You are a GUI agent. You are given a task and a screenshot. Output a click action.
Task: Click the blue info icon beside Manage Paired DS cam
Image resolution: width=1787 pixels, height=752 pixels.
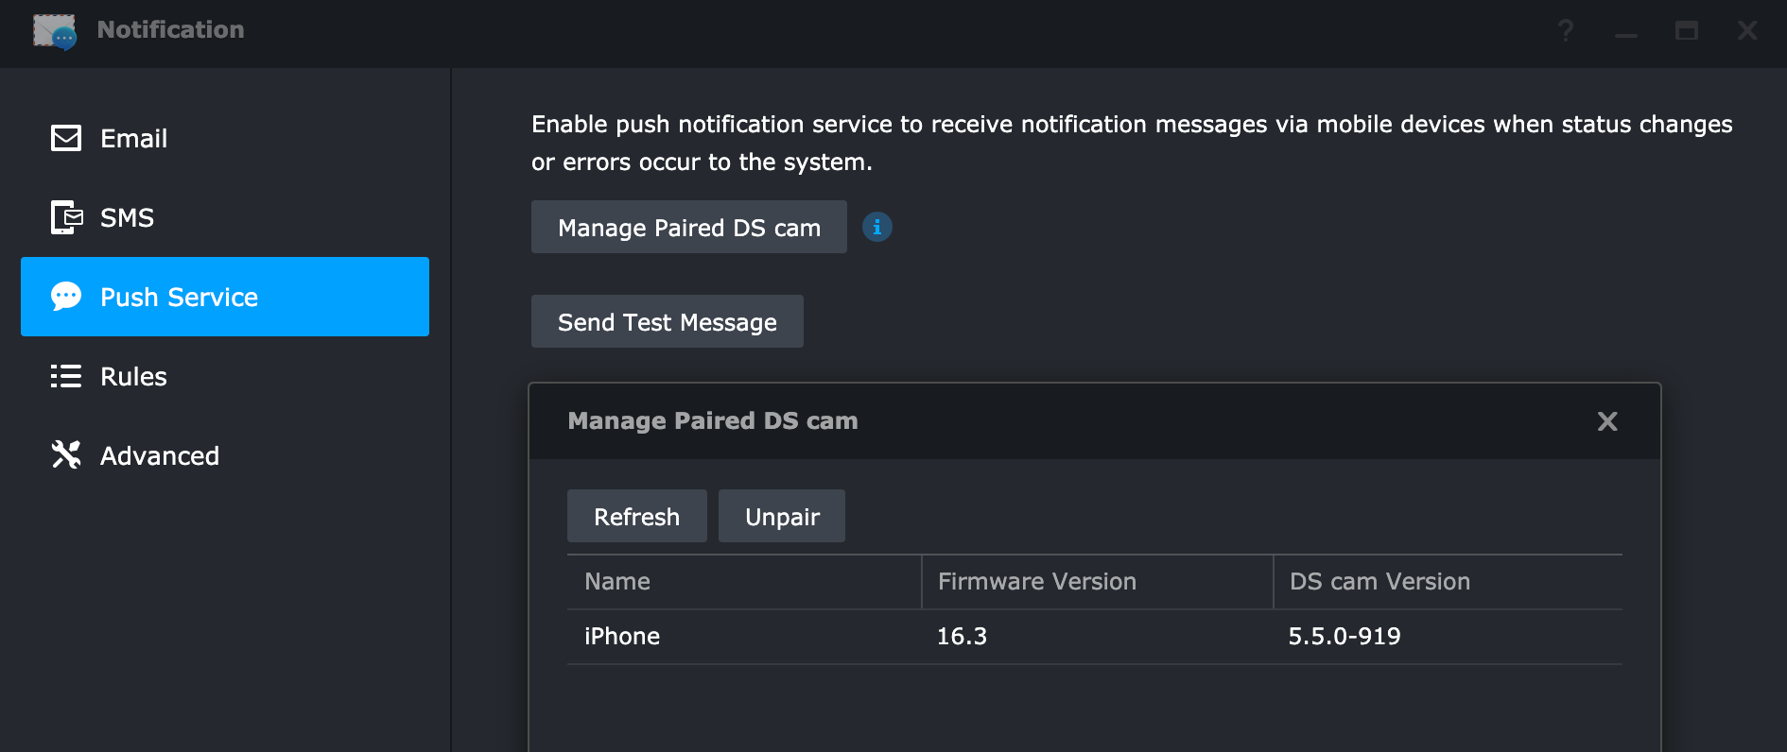(x=877, y=227)
